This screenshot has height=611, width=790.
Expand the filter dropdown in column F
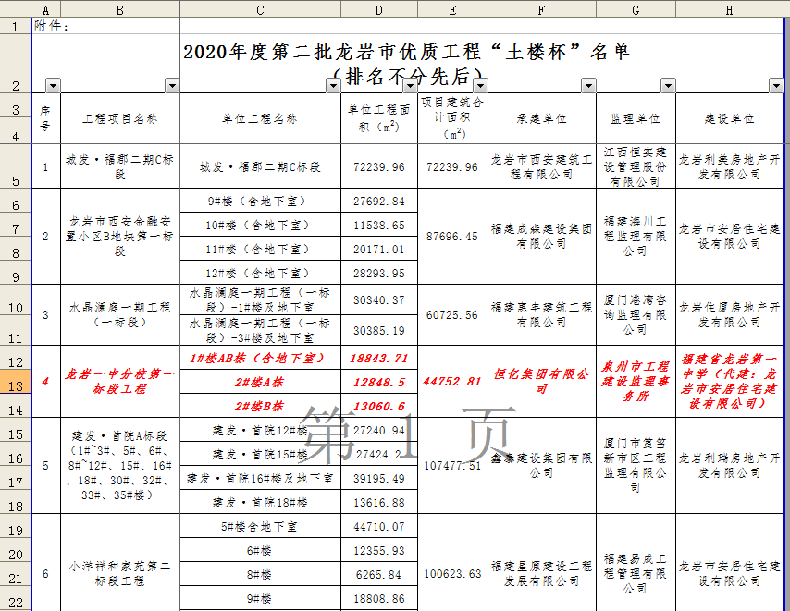pyautogui.click(x=588, y=85)
